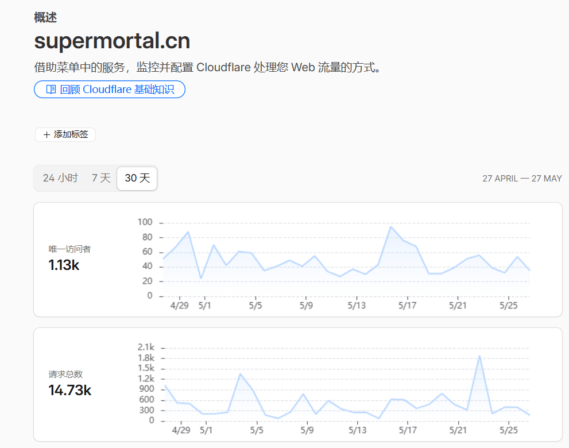Image resolution: width=569 pixels, height=448 pixels.
Task: Click the 添加标签 add tag button
Action: tap(65, 135)
